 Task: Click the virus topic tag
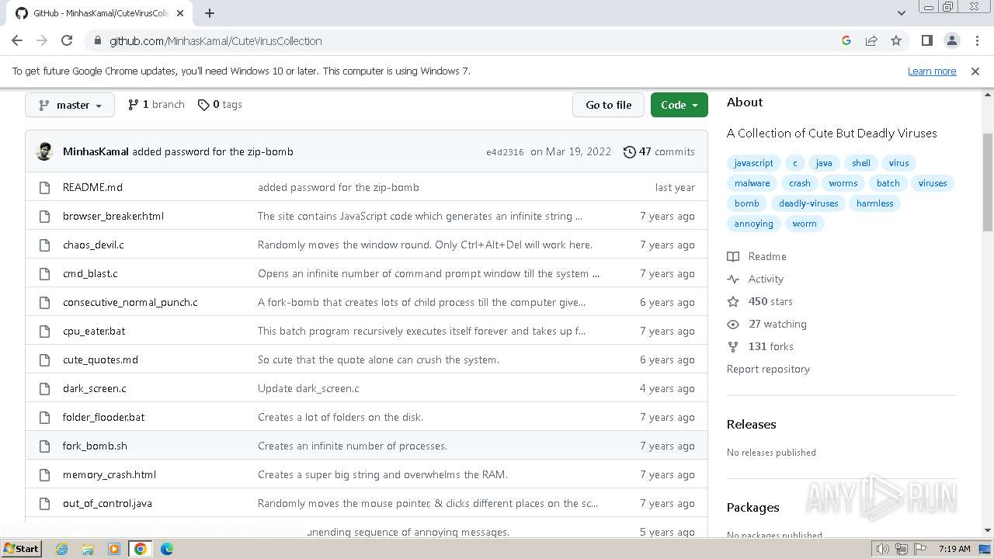899,163
